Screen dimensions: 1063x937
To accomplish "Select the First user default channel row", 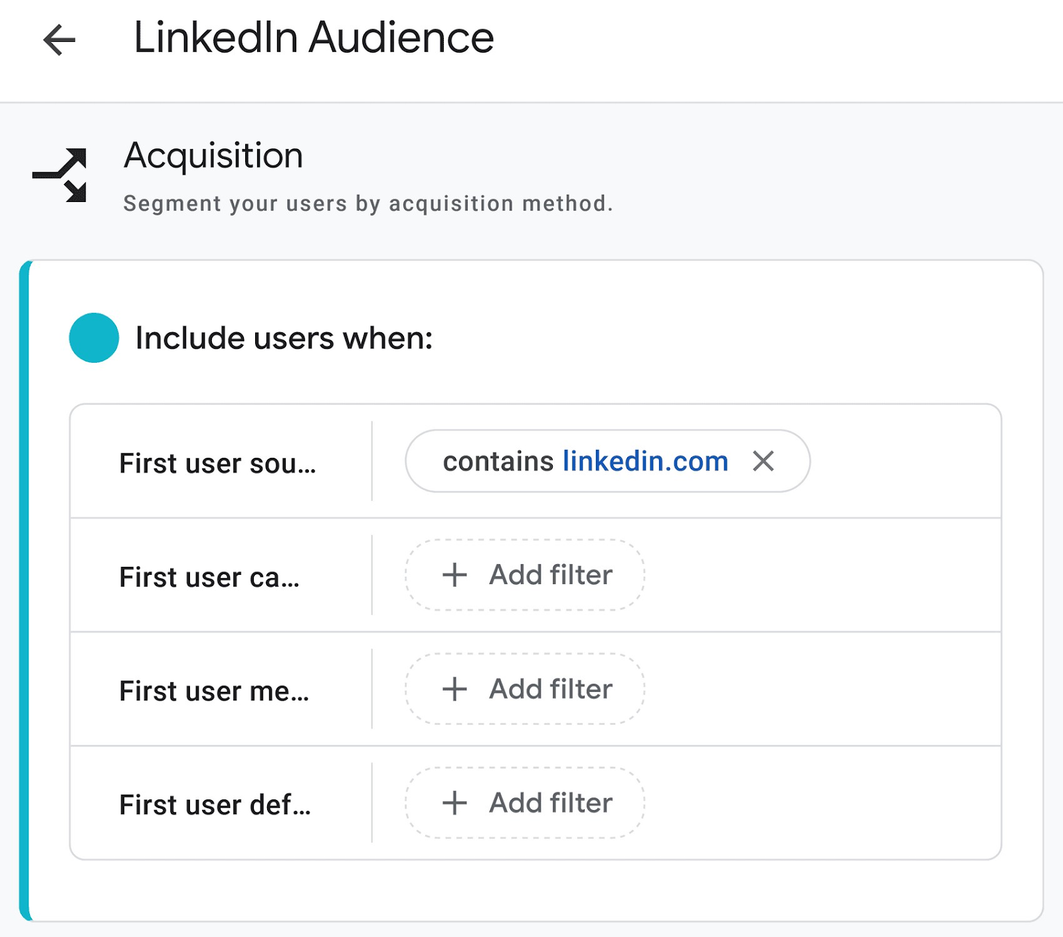I will point(215,805).
